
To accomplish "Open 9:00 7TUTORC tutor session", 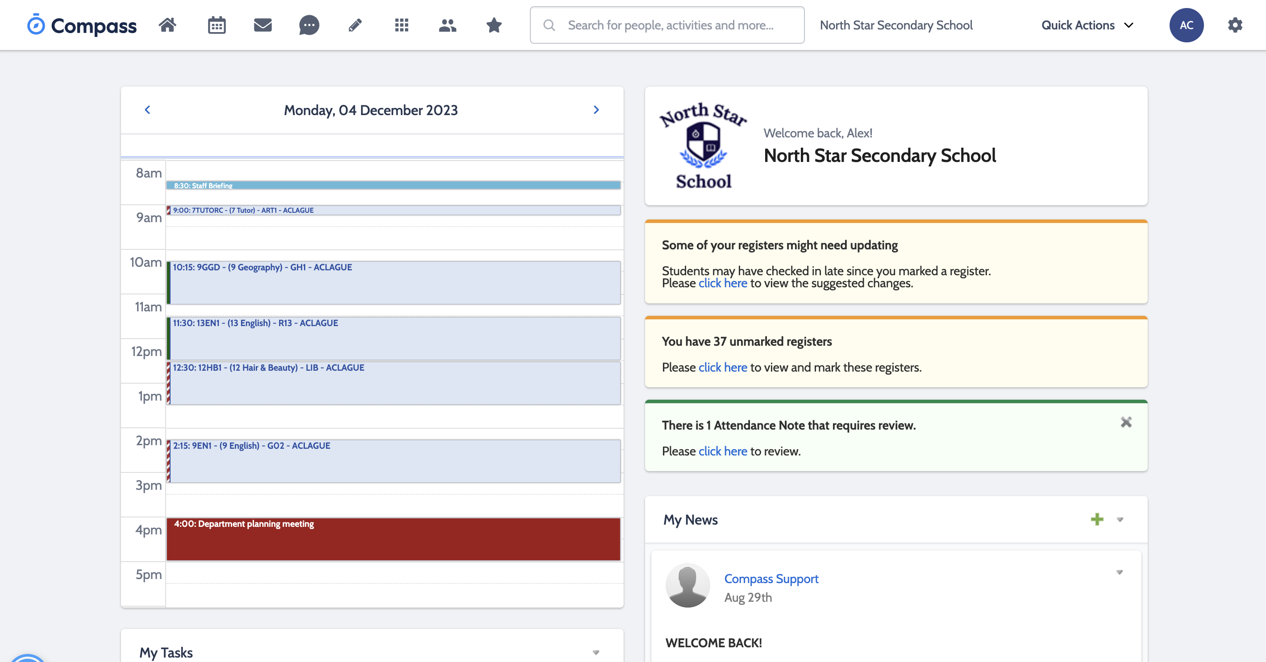I will tap(393, 210).
